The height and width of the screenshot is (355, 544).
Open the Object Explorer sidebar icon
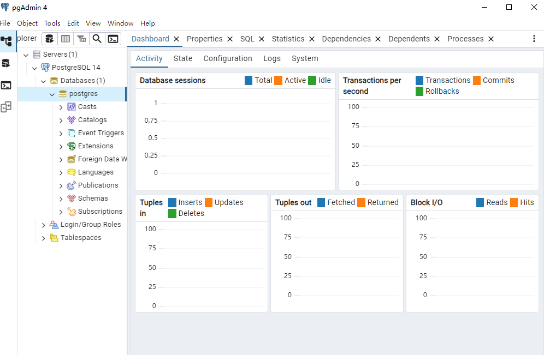(6, 41)
